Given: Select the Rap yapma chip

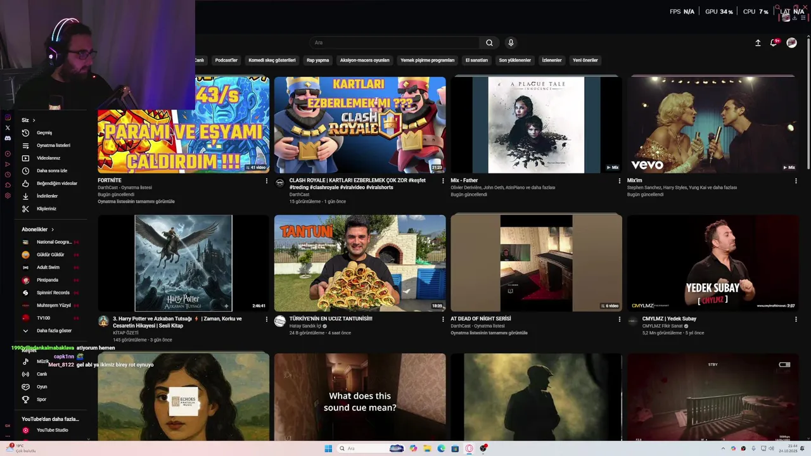Looking at the screenshot, I should [x=318, y=60].
